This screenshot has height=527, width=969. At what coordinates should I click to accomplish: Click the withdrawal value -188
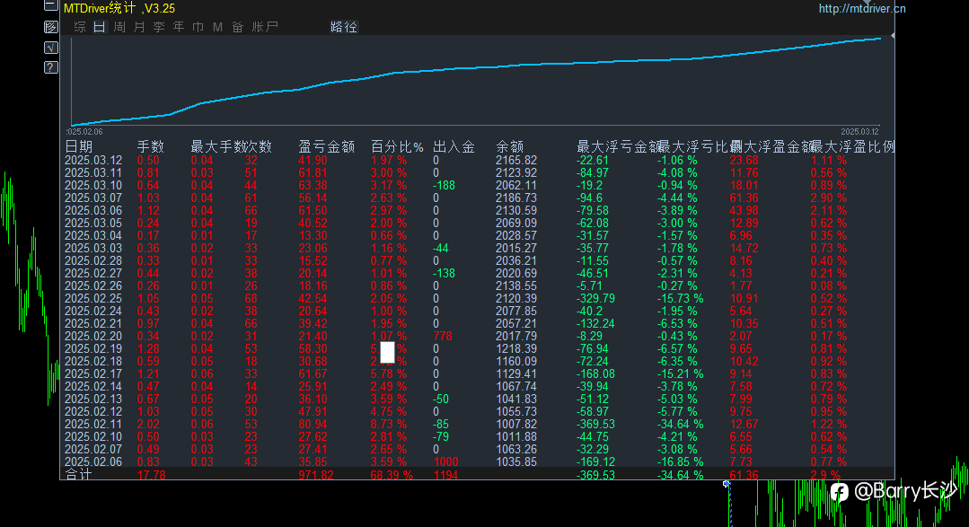point(444,185)
